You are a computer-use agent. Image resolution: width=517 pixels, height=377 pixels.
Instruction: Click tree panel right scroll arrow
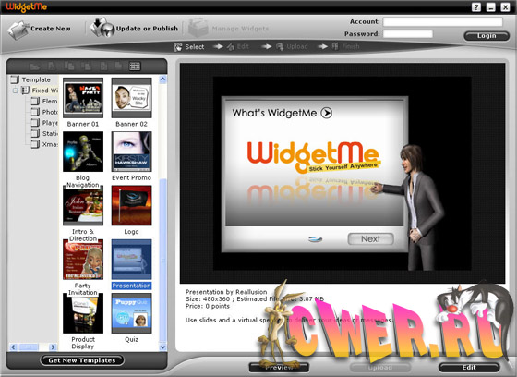tap(53, 347)
